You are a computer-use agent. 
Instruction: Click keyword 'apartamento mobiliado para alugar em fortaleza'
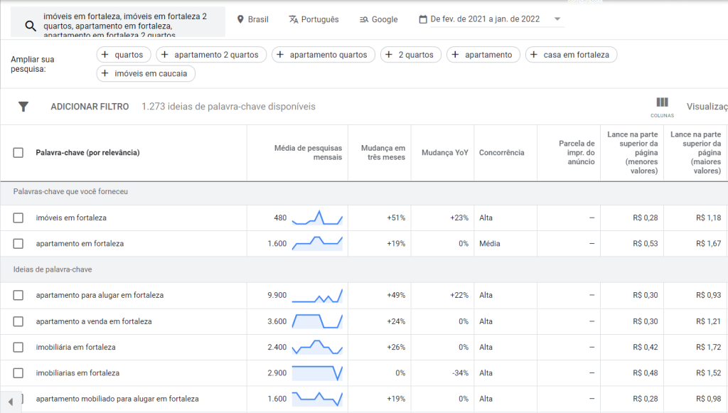tap(117, 399)
